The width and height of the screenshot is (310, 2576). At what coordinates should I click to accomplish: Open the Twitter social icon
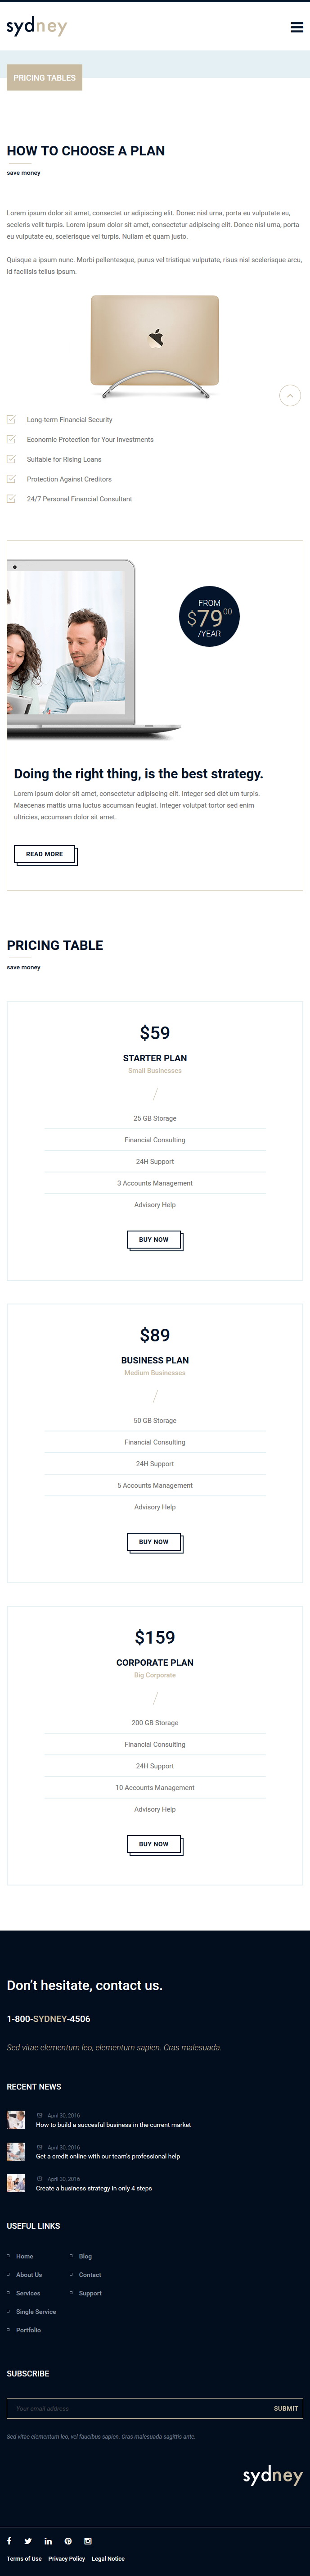click(x=28, y=2541)
